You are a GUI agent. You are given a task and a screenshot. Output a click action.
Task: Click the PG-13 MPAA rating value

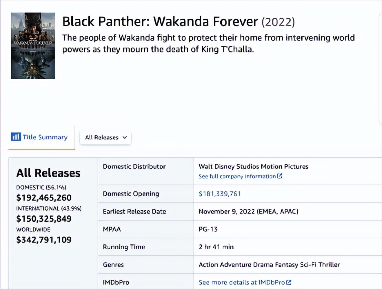(x=208, y=229)
